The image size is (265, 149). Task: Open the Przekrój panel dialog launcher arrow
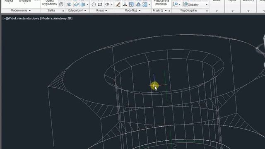[x=169, y=11]
